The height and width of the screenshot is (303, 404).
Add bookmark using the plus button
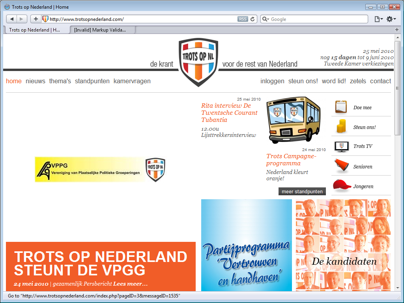point(36,19)
